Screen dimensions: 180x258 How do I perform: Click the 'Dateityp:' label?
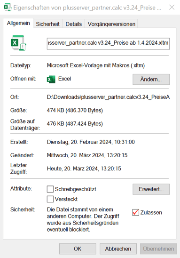coord(21,65)
